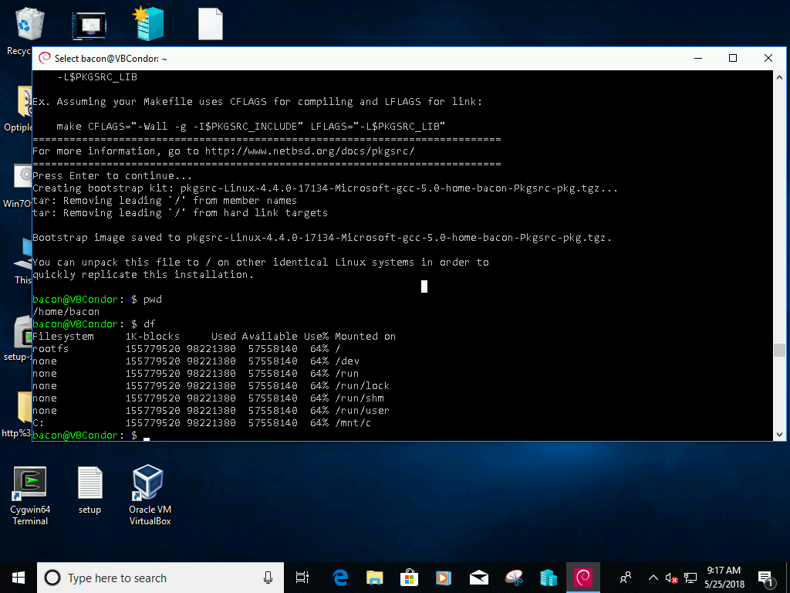Open the Mail app from the taskbar
Image resolution: width=790 pixels, height=593 pixels.
[x=479, y=578]
